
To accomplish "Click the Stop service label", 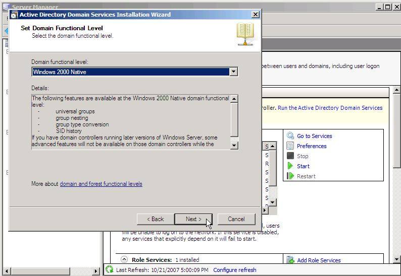I will tap(303, 156).
